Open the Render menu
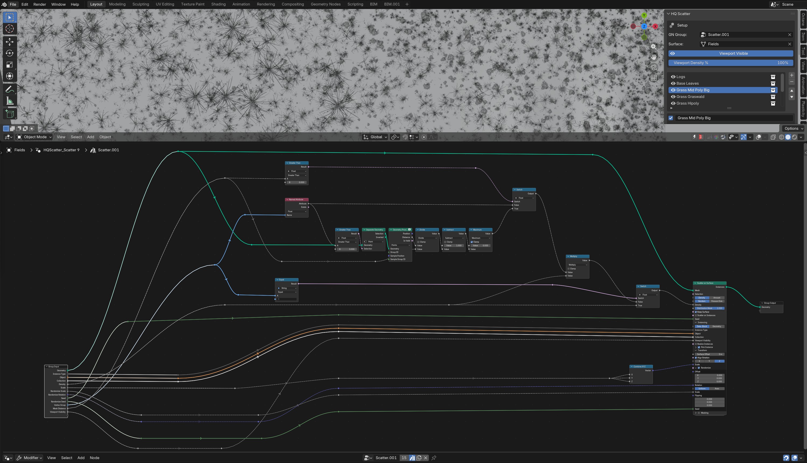The image size is (807, 463). pos(40,5)
